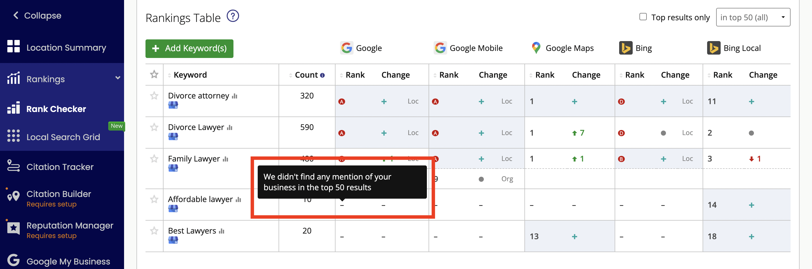
Task: Star the Divorce attorney keyword
Action: point(154,96)
